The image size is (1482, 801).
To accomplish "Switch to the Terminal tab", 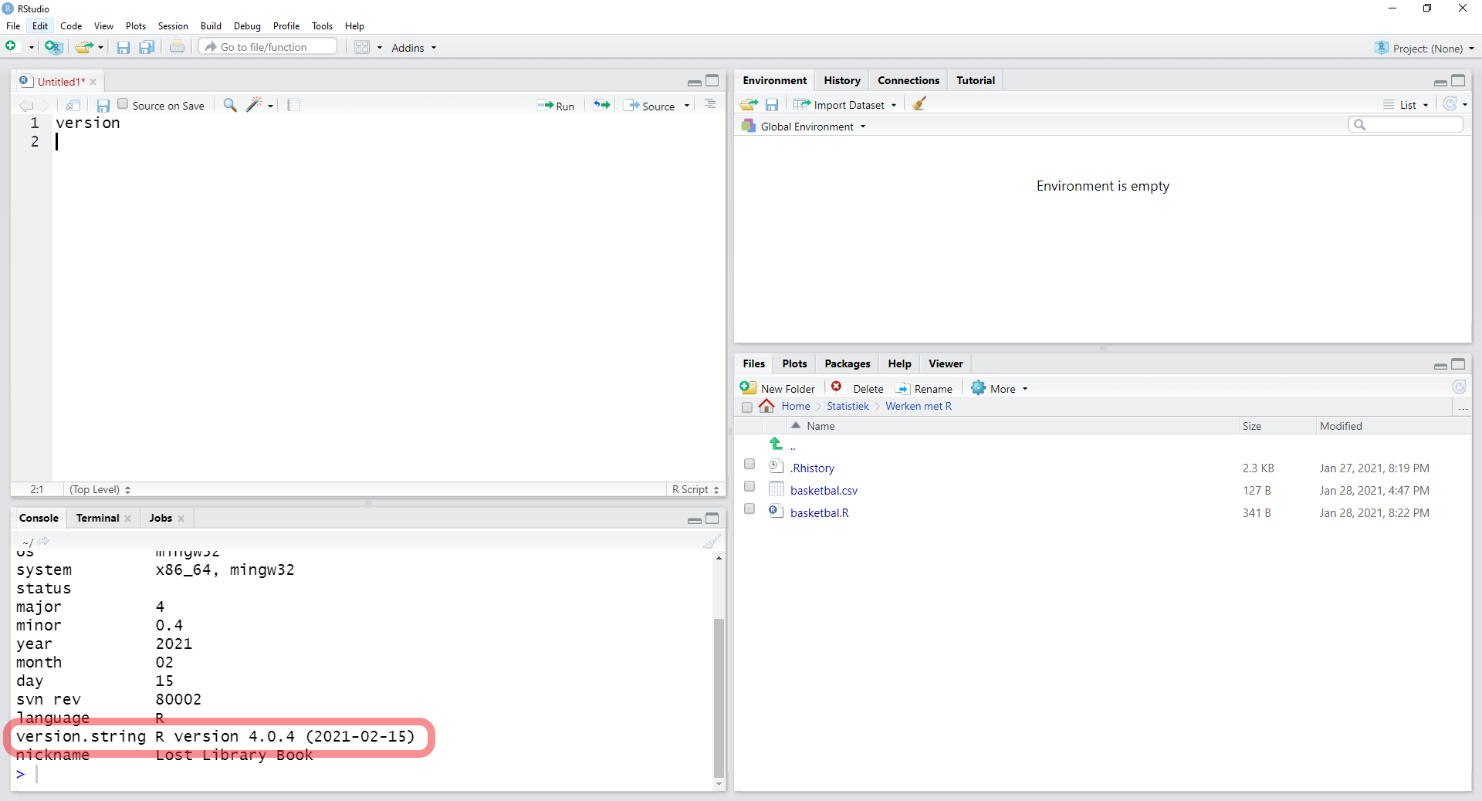I will click(x=97, y=518).
